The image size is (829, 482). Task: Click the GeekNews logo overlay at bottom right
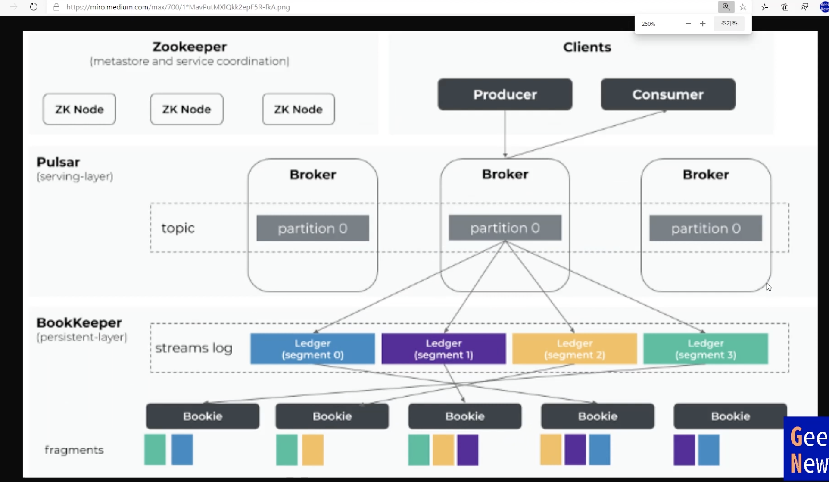[807, 449]
